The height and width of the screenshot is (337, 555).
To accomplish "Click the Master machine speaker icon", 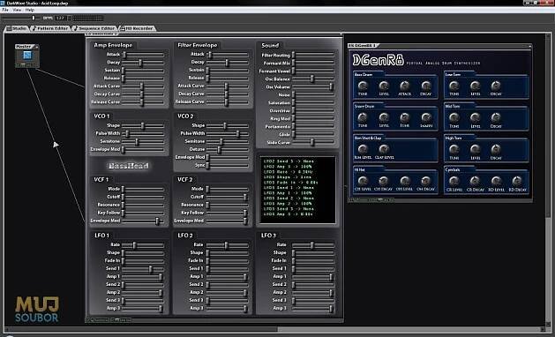I will (27, 56).
